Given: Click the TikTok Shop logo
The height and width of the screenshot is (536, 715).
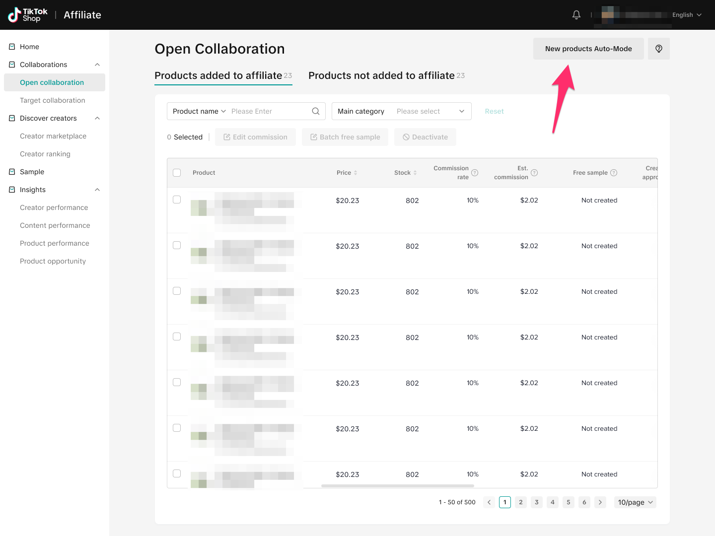Looking at the screenshot, I should (x=28, y=15).
